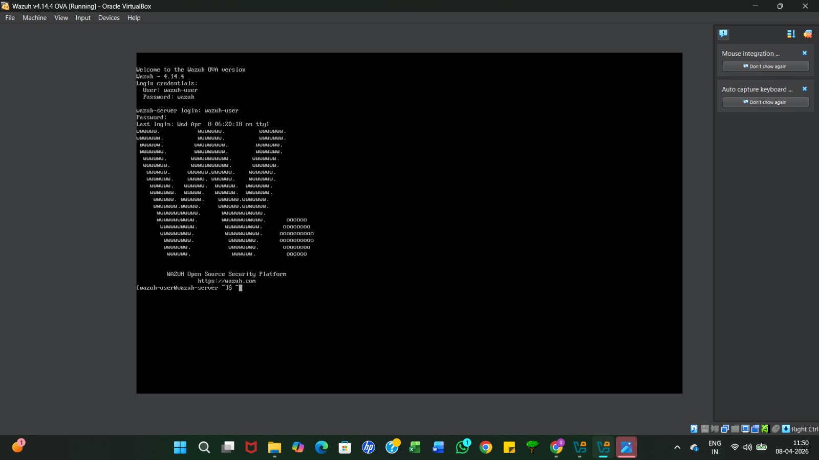
Task: Open the Help menu
Action: coord(134,18)
